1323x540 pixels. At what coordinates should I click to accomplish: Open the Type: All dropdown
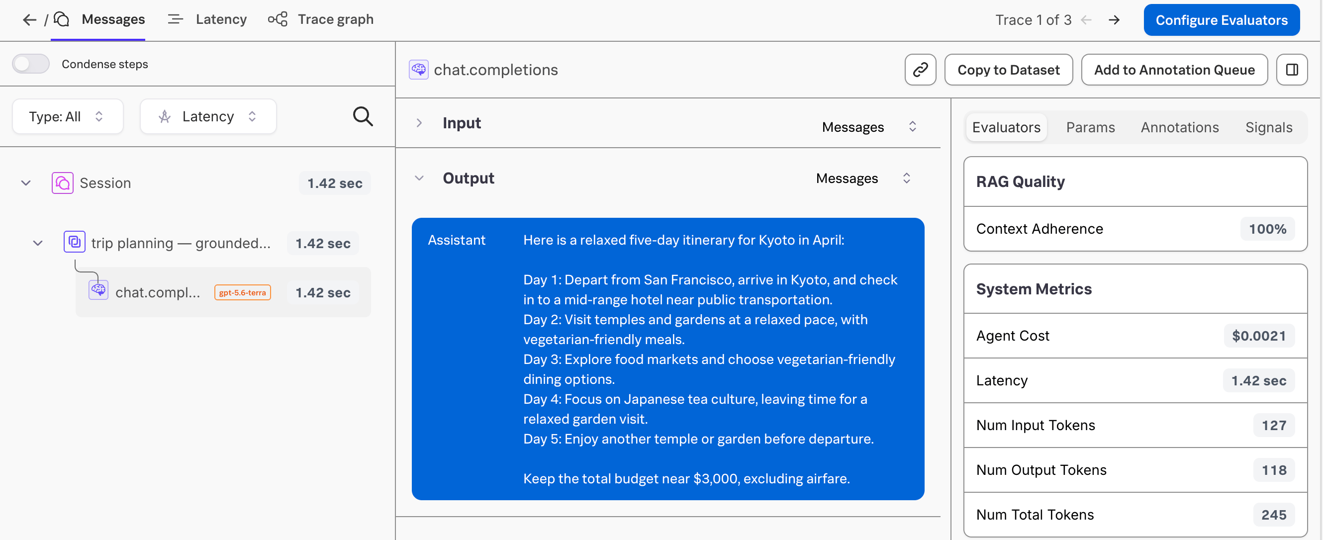[x=68, y=116]
